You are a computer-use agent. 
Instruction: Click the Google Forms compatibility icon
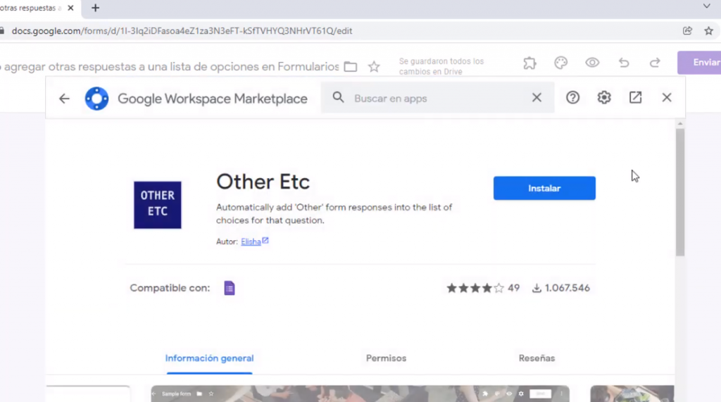click(x=230, y=288)
